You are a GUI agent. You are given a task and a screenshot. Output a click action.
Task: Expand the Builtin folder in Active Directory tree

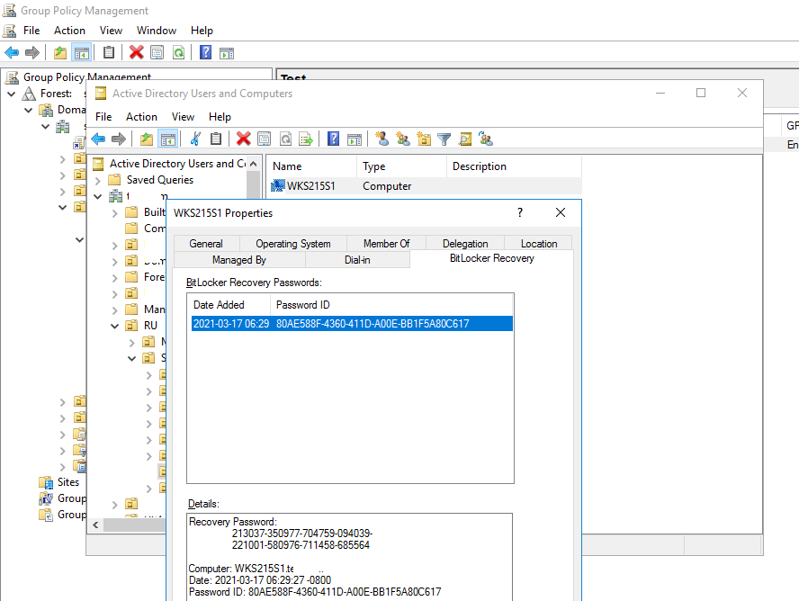115,213
